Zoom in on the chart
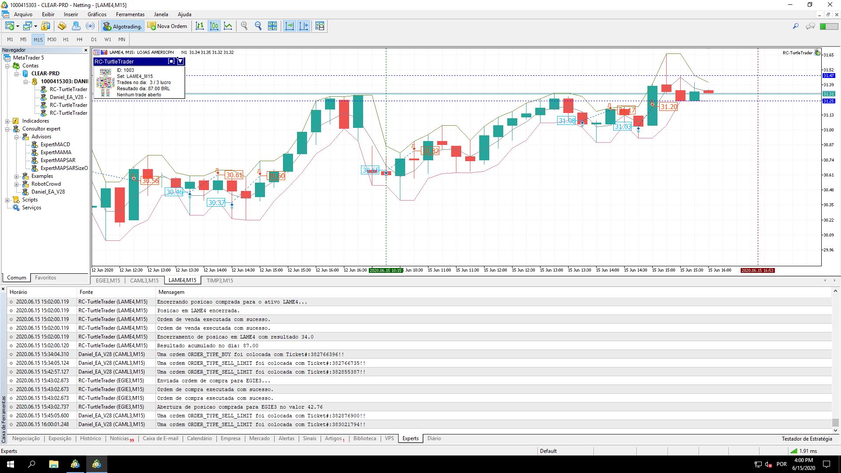The image size is (841, 473). click(x=244, y=26)
